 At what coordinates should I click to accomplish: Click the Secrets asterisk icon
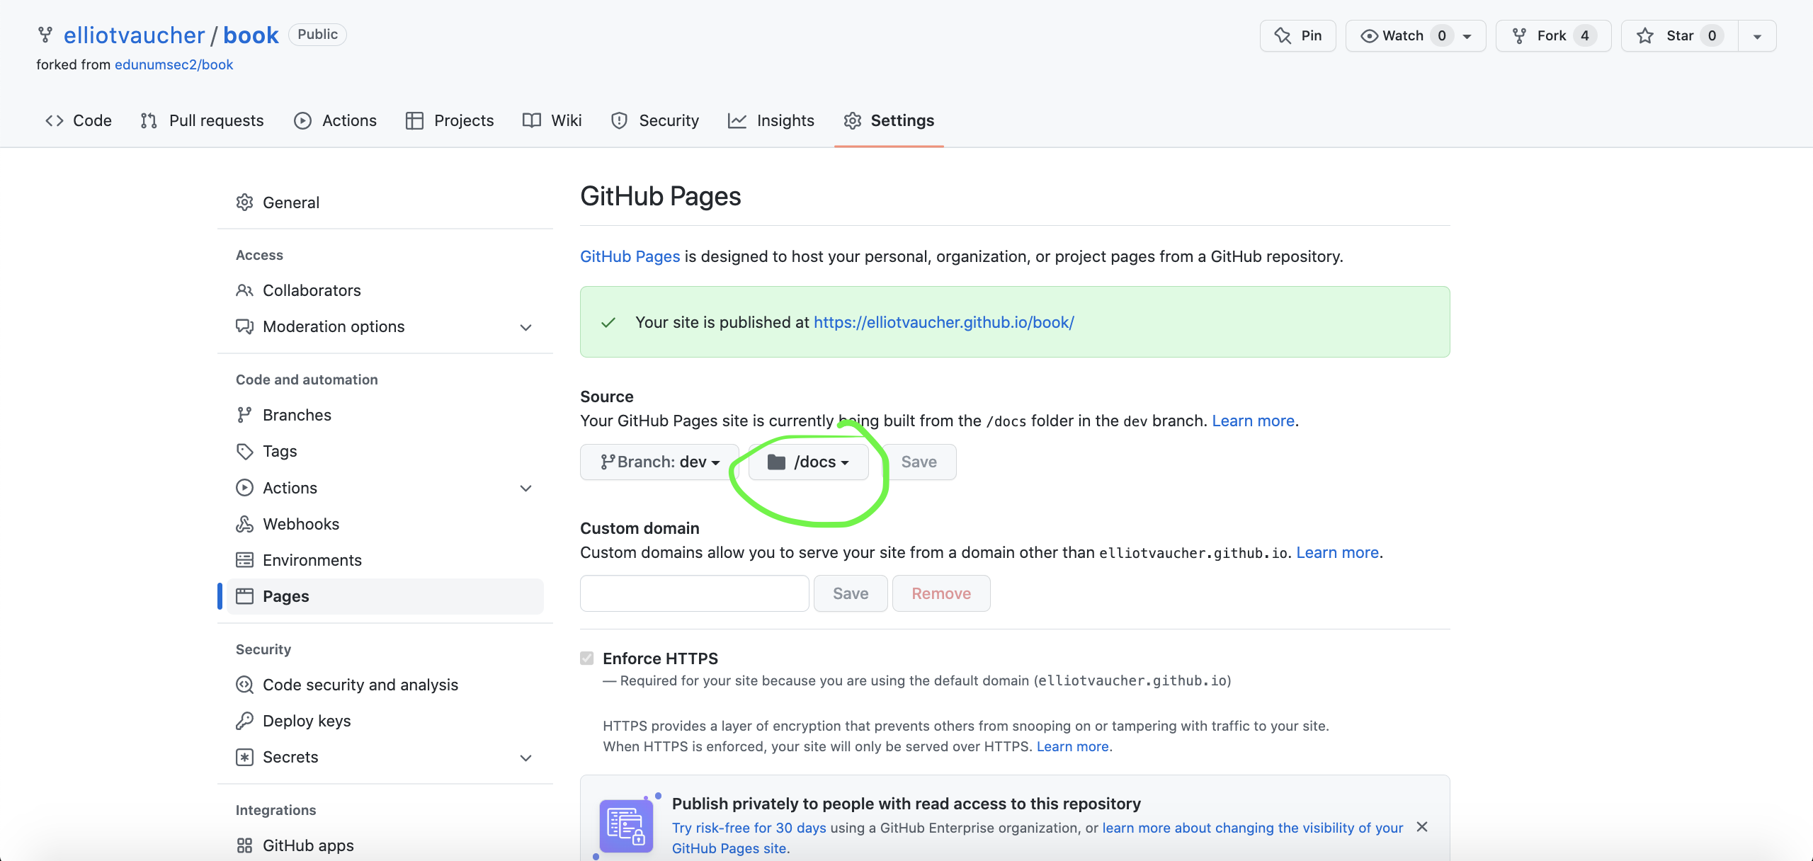tap(245, 757)
